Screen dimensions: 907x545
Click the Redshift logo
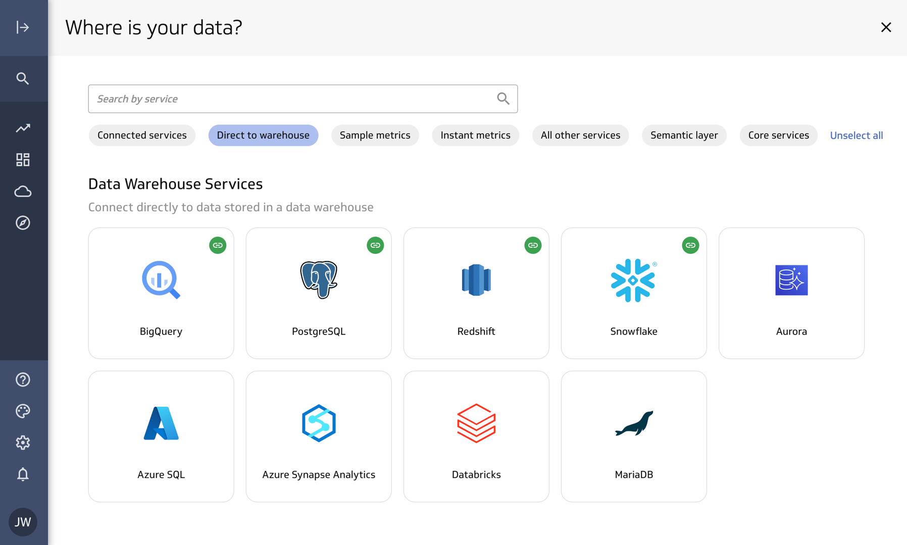coord(476,280)
